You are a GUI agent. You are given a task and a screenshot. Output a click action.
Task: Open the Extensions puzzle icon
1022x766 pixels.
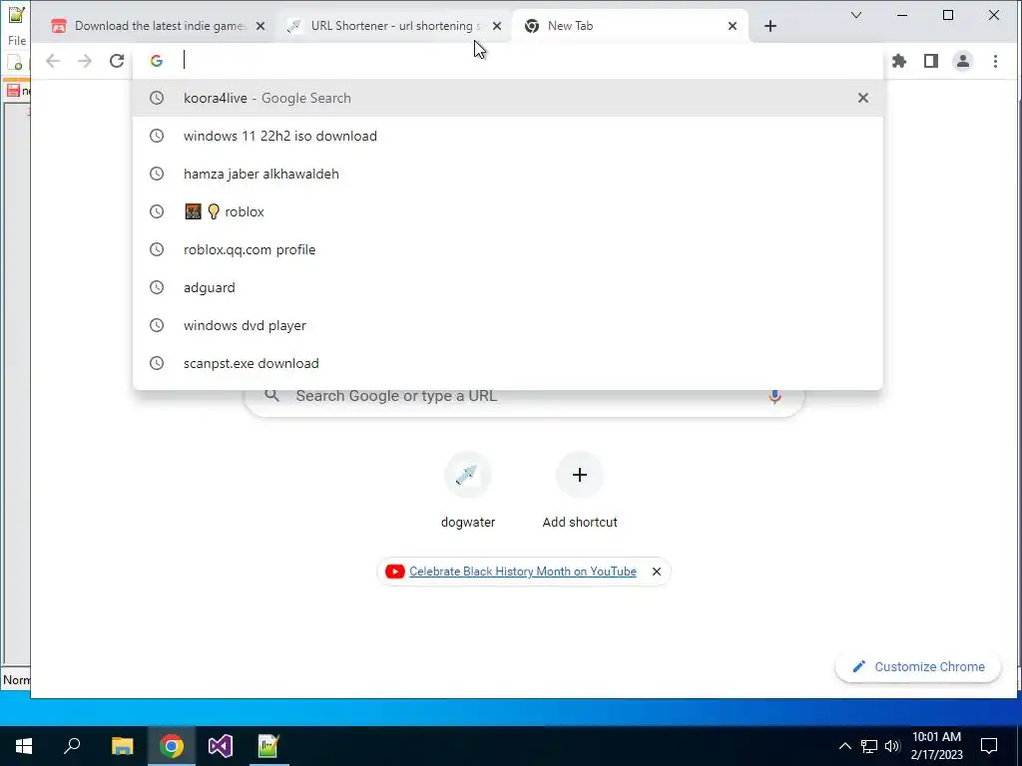click(899, 61)
